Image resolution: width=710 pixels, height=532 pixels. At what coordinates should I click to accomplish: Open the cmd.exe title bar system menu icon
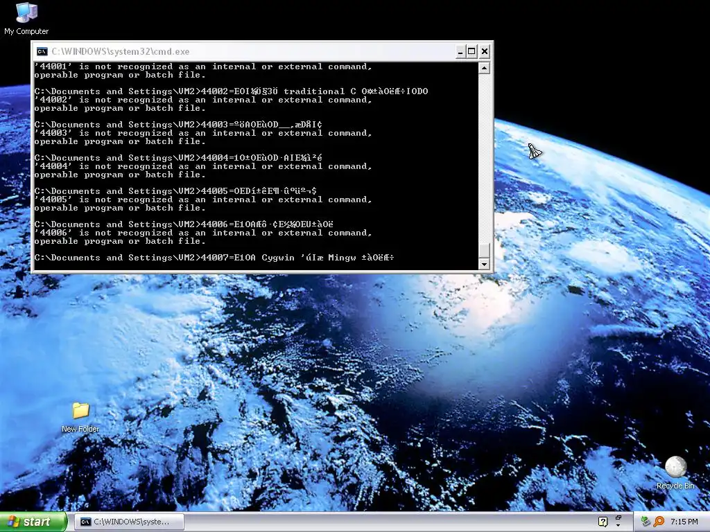pos(42,51)
